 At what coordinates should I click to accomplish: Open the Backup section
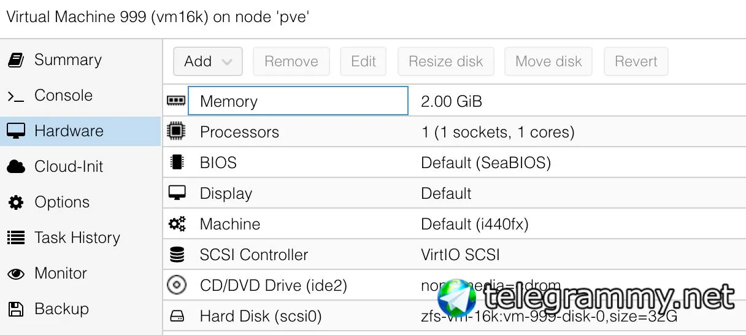[61, 309]
